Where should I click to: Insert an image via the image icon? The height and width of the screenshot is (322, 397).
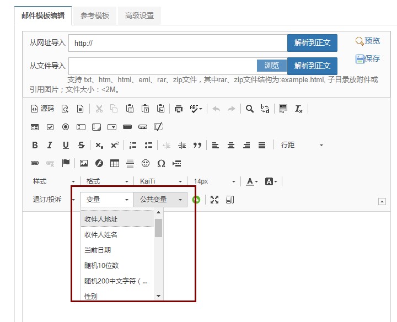[84, 163]
